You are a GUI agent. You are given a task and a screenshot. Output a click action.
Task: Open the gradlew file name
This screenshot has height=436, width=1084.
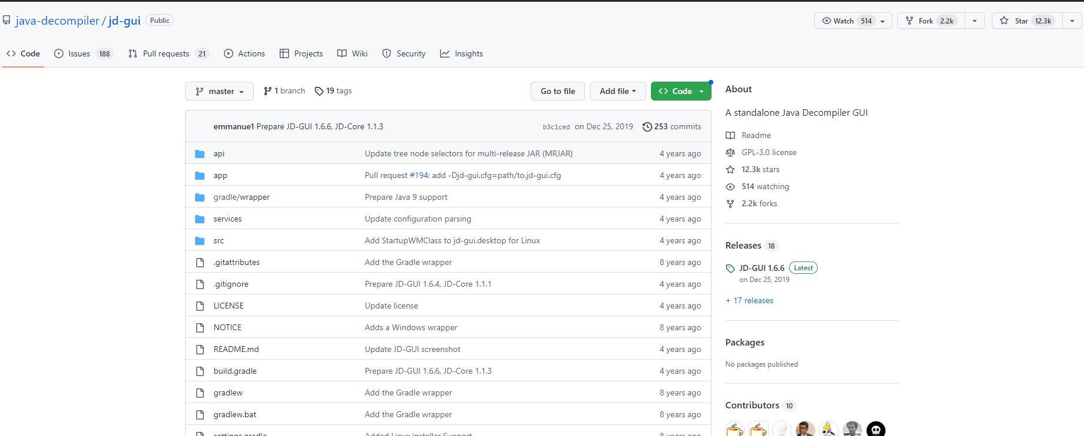pos(228,393)
